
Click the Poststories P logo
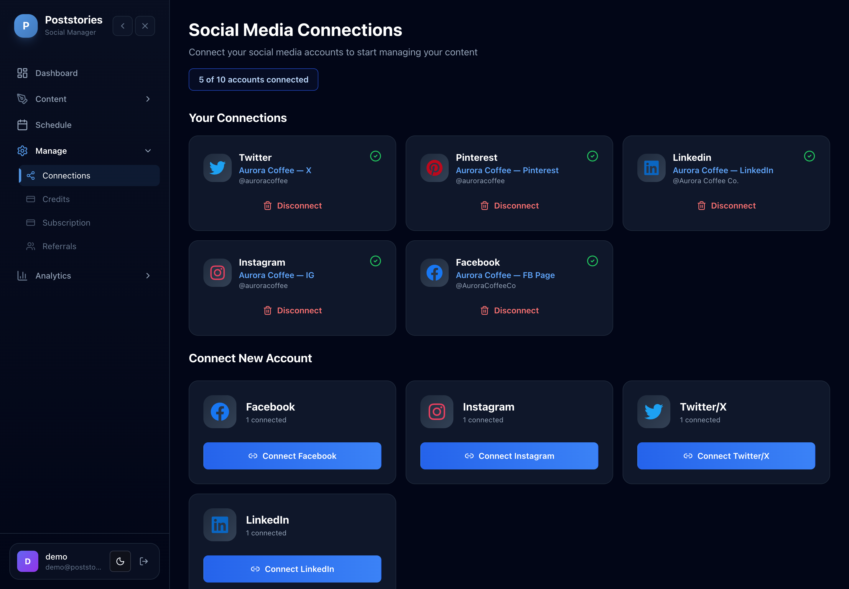26,26
